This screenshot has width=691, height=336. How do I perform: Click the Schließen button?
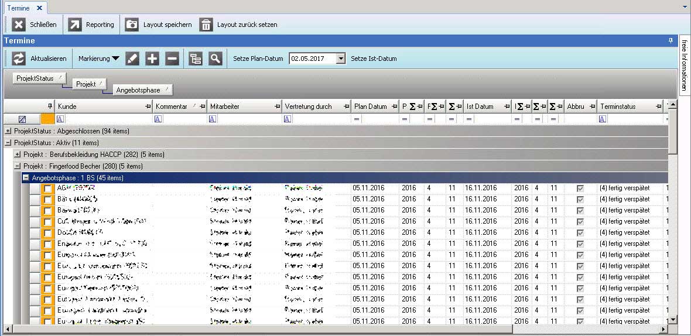36,25
